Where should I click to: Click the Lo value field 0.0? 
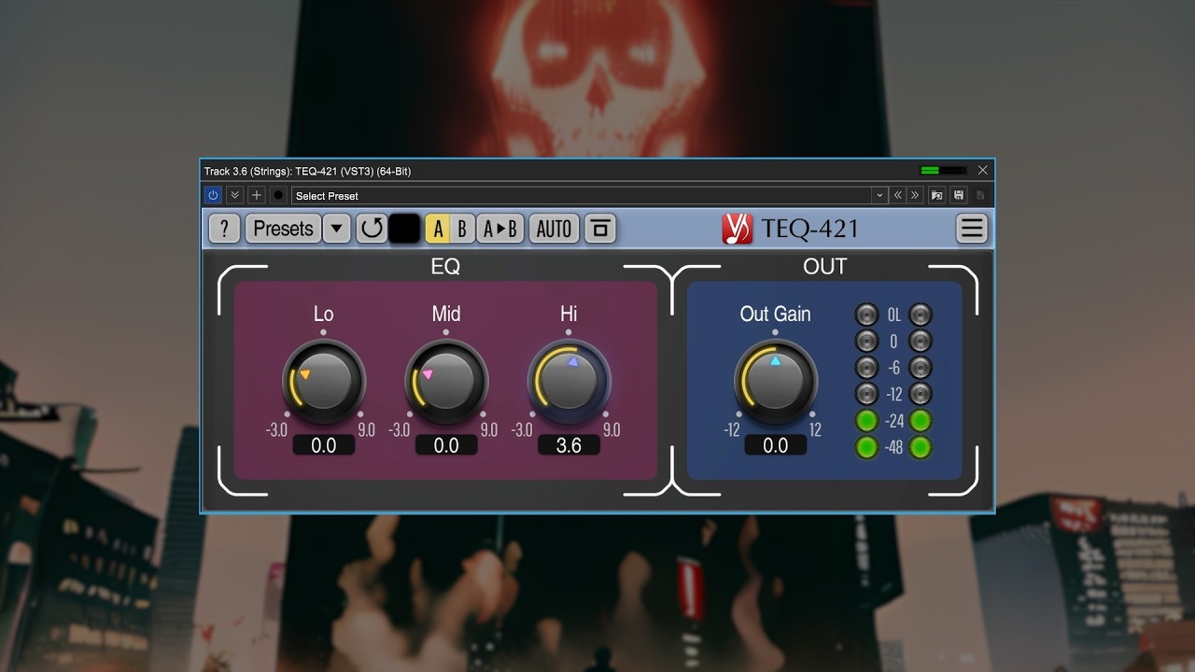(324, 445)
